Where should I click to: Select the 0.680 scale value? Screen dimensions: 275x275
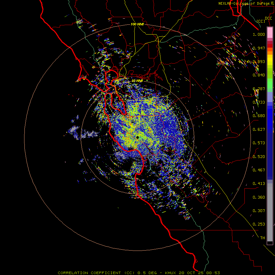click(259, 116)
